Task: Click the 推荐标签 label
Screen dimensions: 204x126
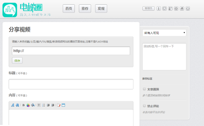Action: pos(147,79)
